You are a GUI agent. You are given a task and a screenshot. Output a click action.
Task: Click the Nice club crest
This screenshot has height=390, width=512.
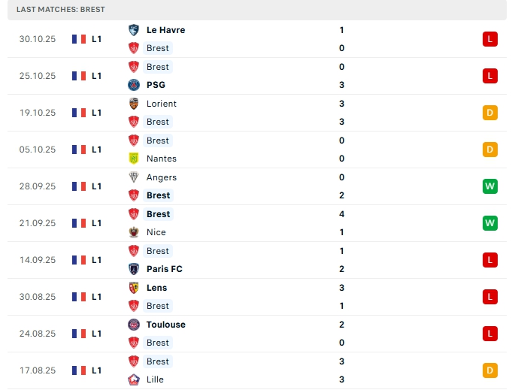point(134,232)
